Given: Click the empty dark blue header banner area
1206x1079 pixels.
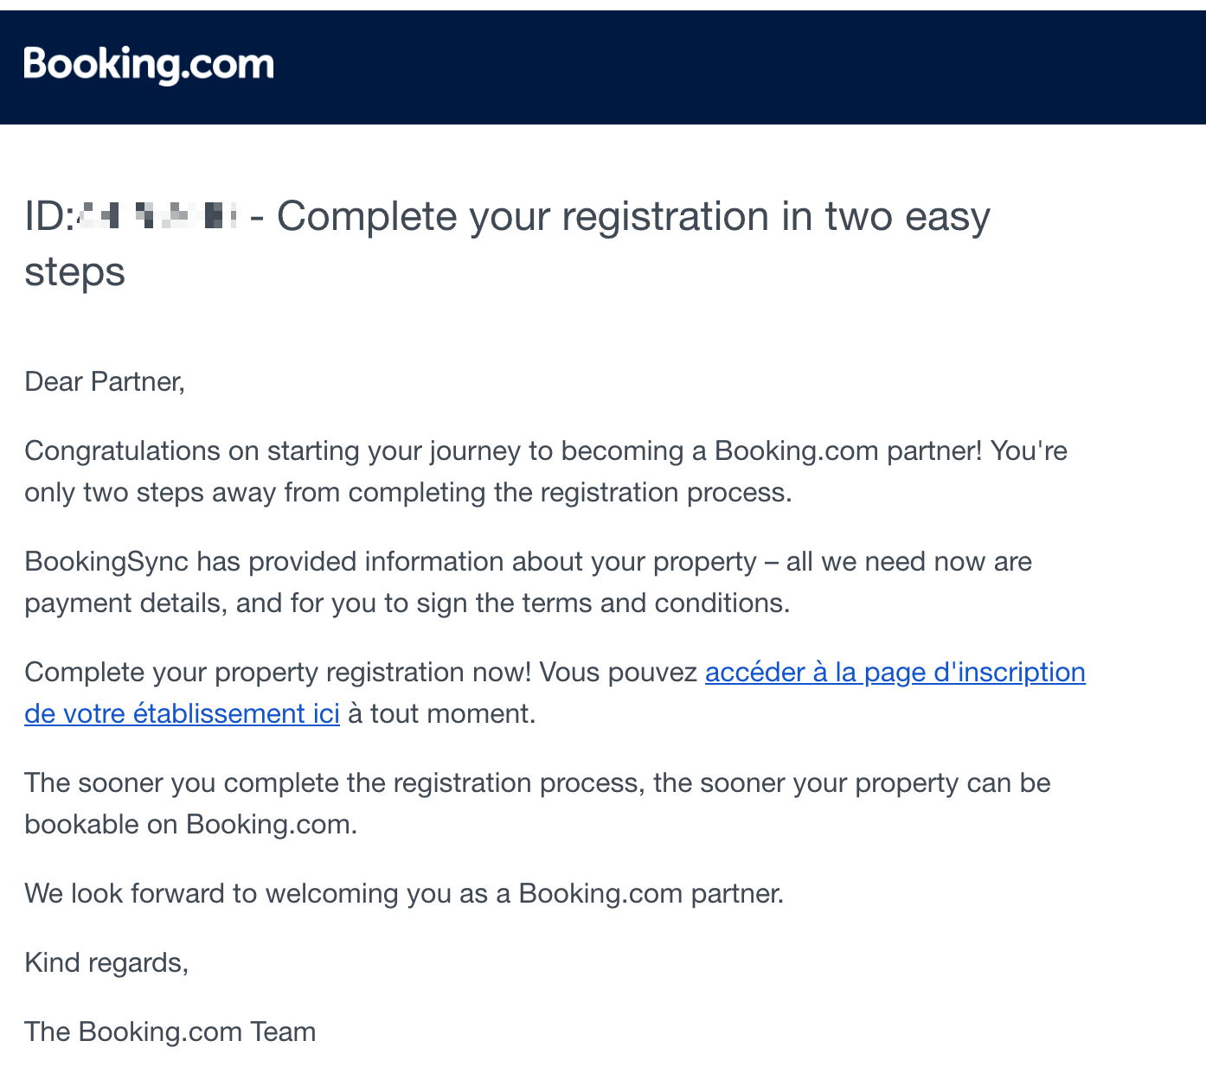Looking at the screenshot, I should (735, 67).
